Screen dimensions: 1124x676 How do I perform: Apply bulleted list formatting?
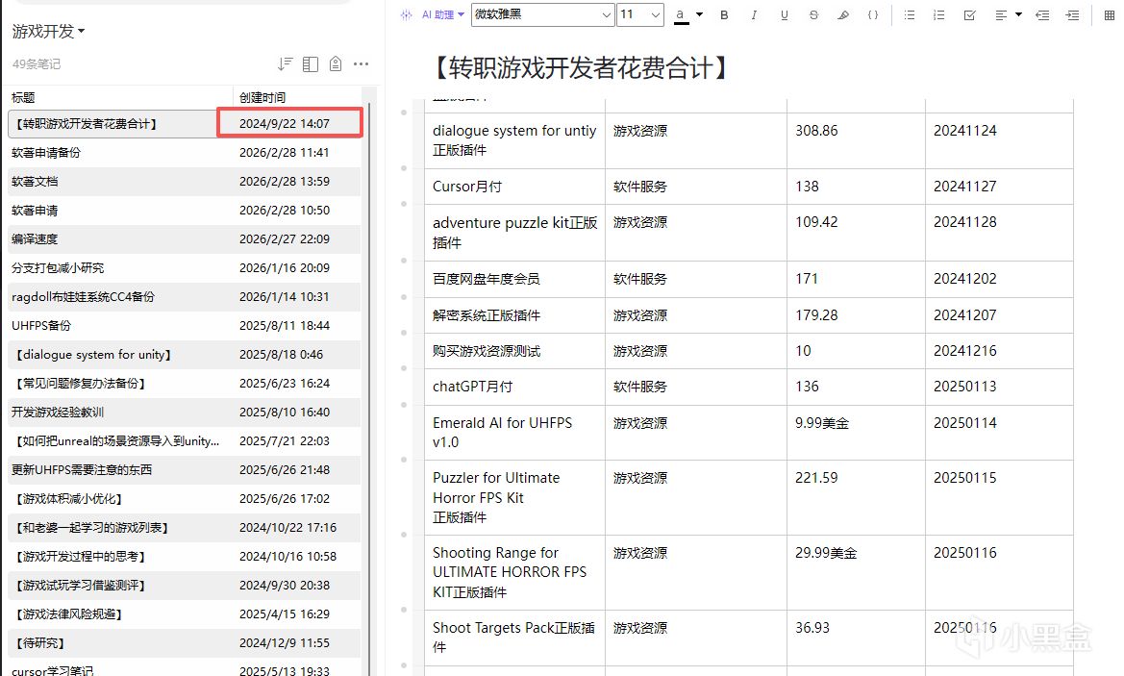pyautogui.click(x=910, y=14)
